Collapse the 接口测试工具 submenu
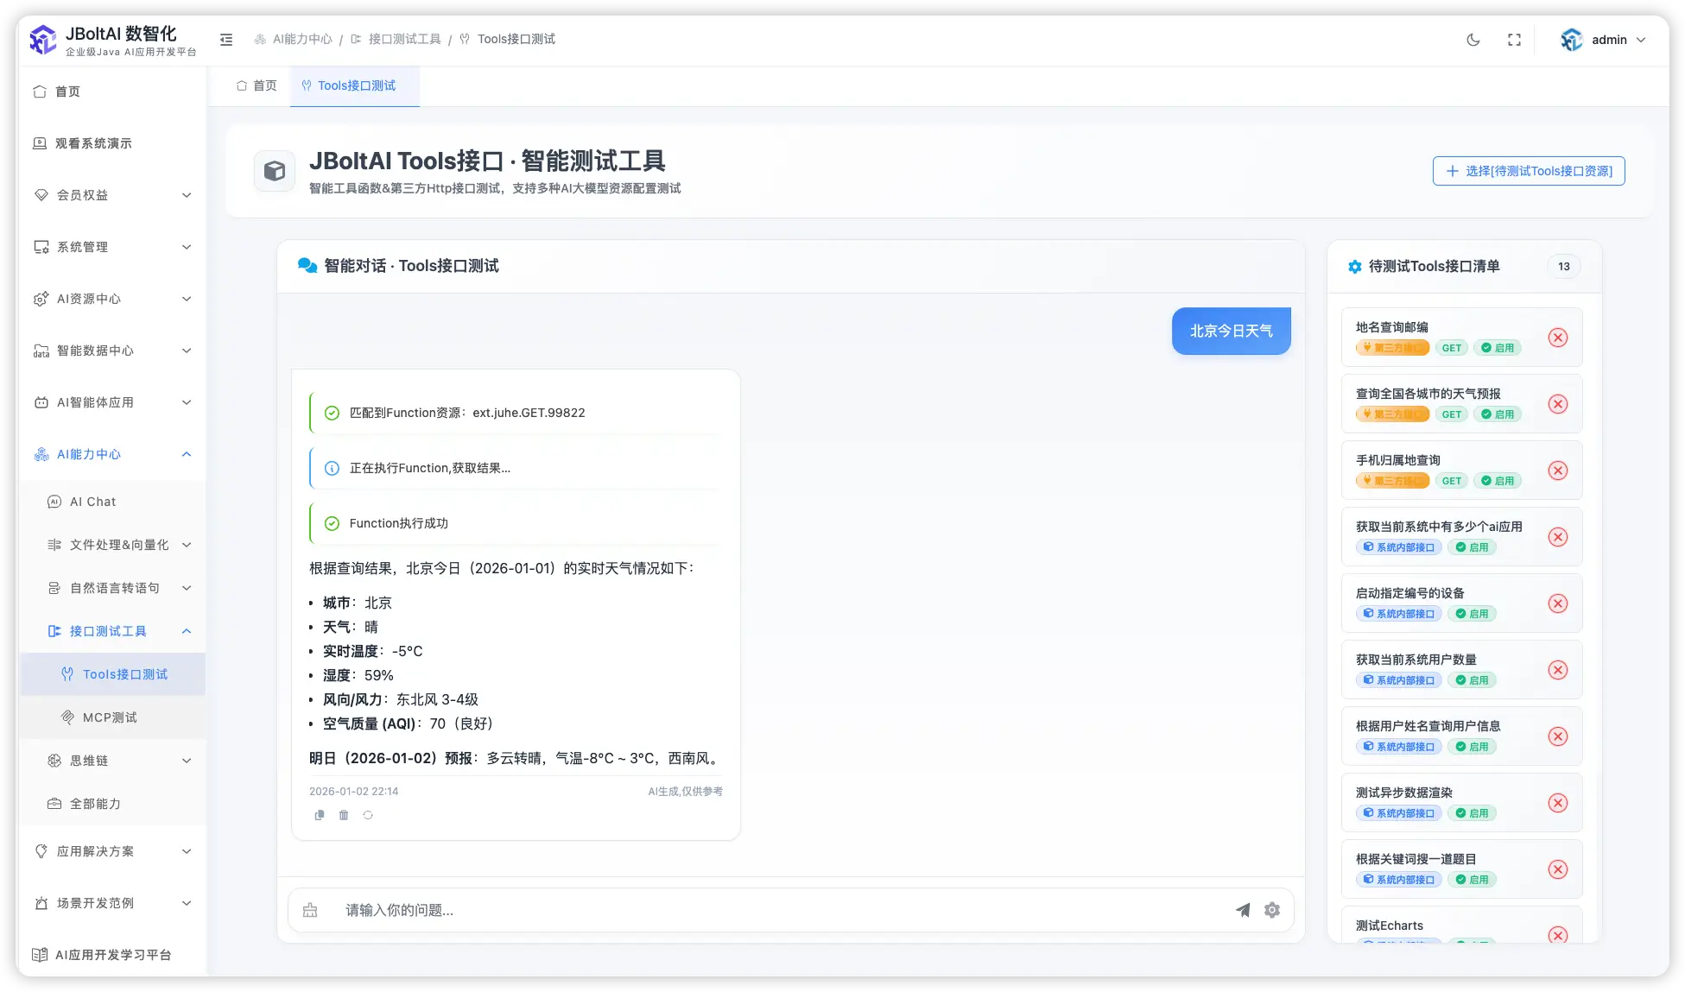Image resolution: width=1685 pixels, height=992 pixels. pos(108,631)
